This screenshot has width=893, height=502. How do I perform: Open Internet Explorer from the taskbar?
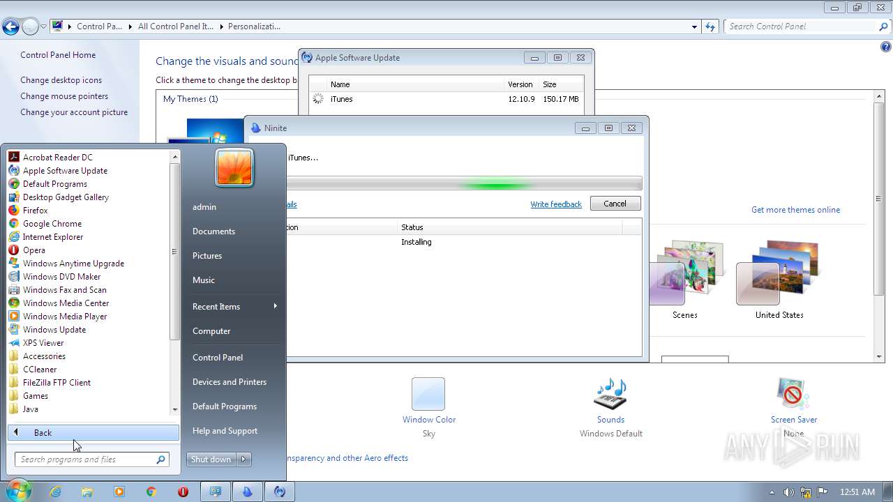pos(55,492)
